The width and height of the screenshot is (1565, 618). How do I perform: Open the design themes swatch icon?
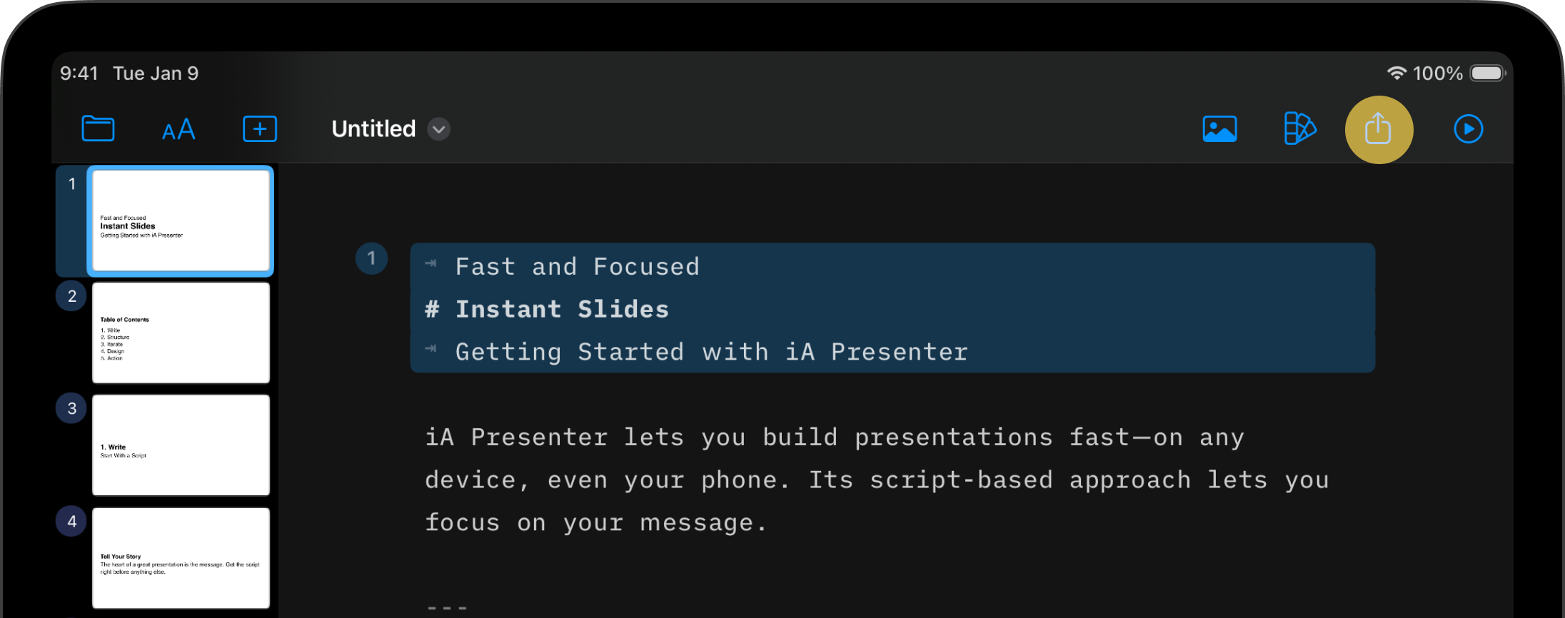point(1299,129)
